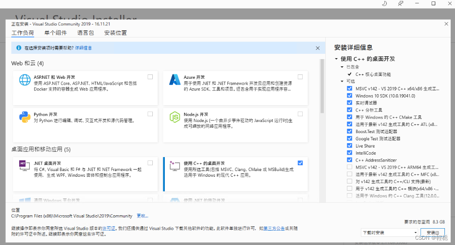Enable the Python development workload checkbox
This screenshot has height=245, width=455.
(x=150, y=114)
